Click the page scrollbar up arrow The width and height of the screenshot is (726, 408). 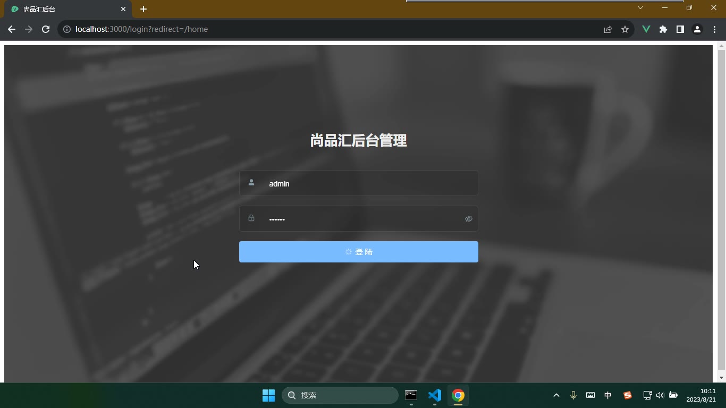(x=721, y=46)
